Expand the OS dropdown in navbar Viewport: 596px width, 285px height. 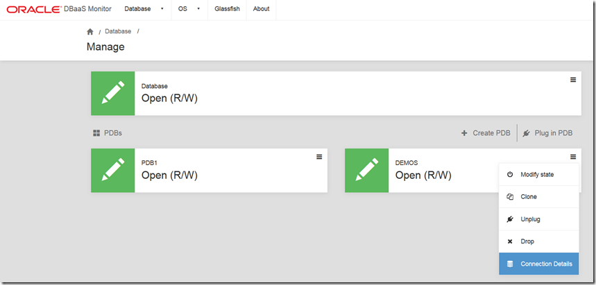[x=188, y=9]
